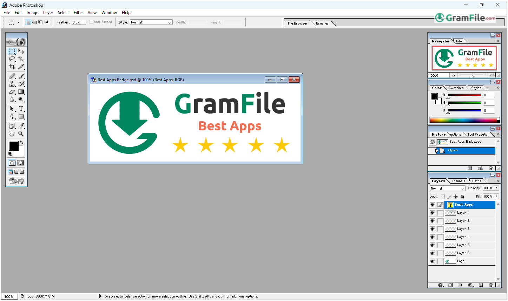Viewport: 508px width, 301px height.
Task: Select the Move tool
Action: tap(21, 51)
